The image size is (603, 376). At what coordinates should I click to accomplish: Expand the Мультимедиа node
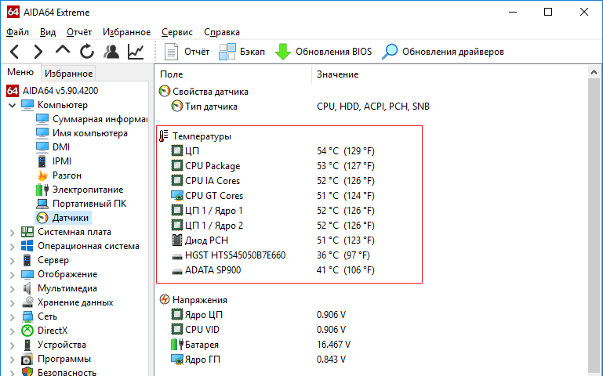point(12,288)
